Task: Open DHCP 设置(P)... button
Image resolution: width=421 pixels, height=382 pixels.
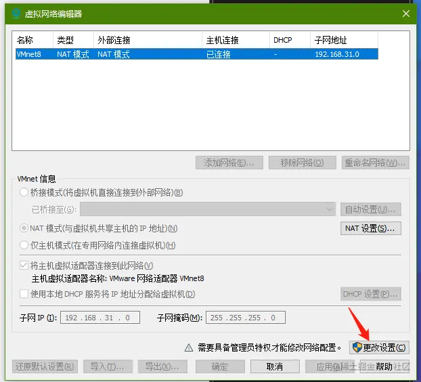Action: [371, 294]
